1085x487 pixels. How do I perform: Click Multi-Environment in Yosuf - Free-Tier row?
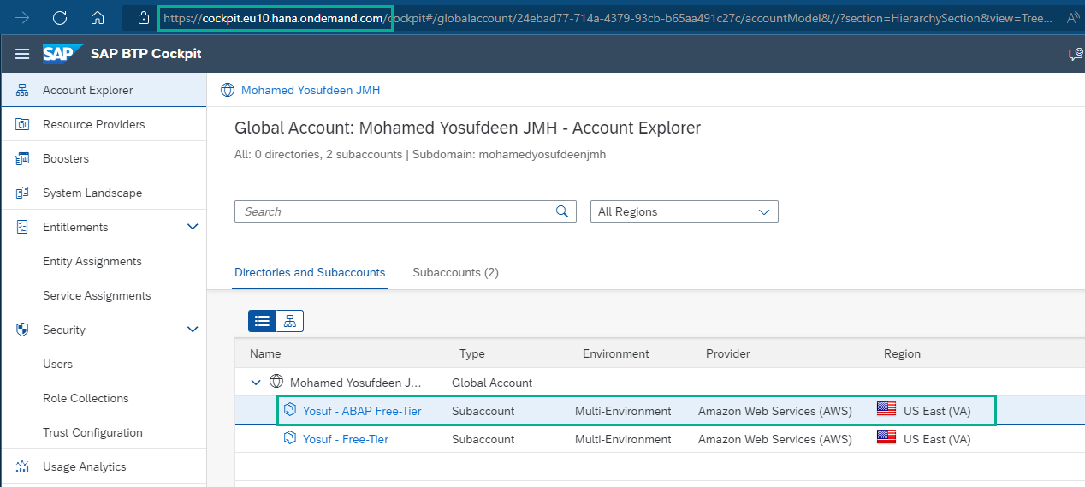tap(623, 439)
